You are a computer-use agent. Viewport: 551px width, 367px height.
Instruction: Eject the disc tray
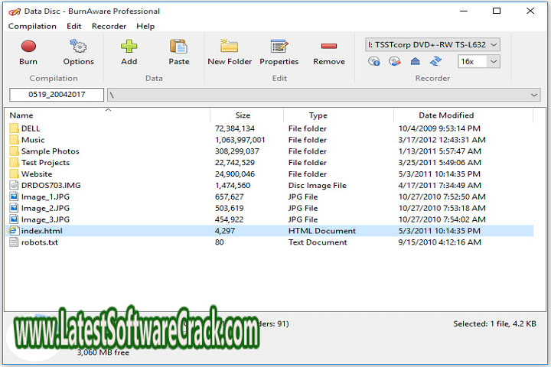[416, 62]
